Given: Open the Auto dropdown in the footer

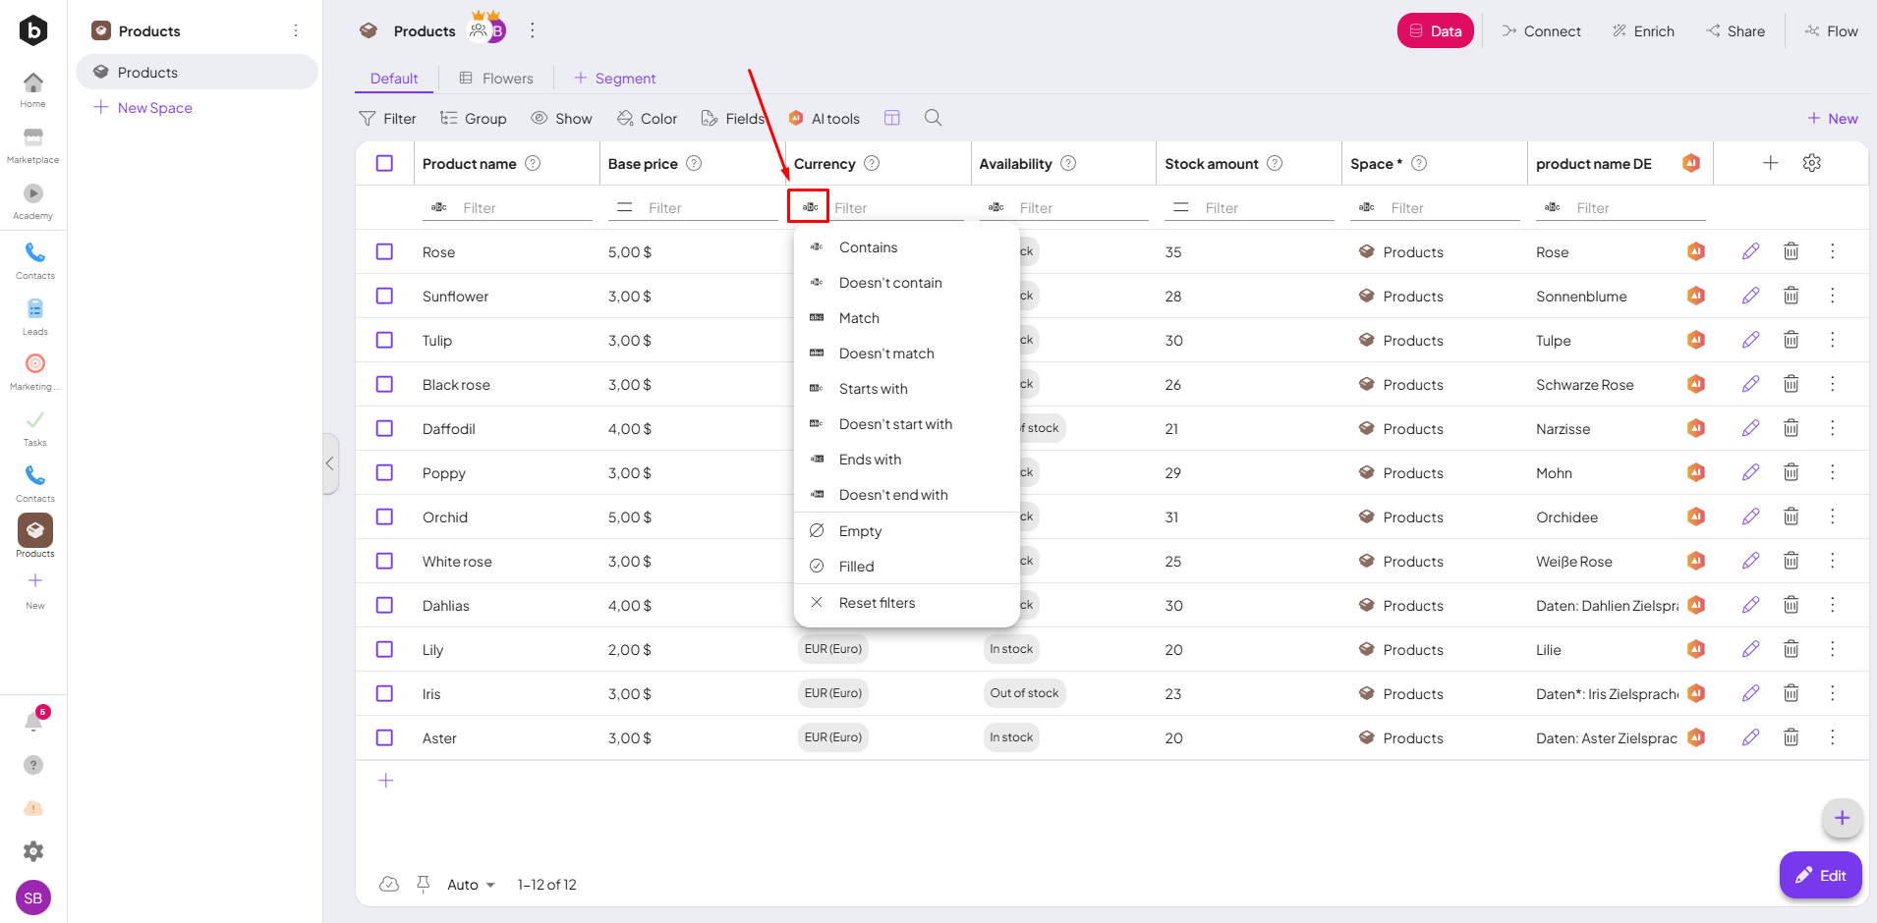Looking at the screenshot, I should tap(471, 885).
